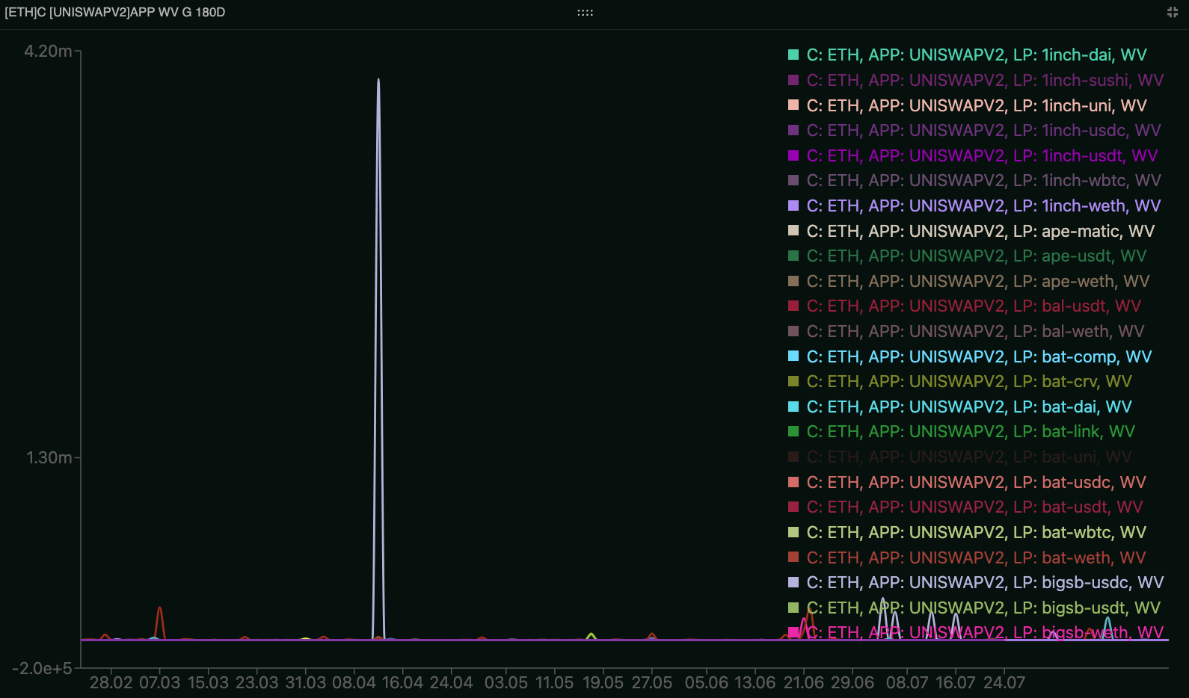1189x698 pixels.
Task: Click the 1inch-uni legend label
Action: click(976, 105)
